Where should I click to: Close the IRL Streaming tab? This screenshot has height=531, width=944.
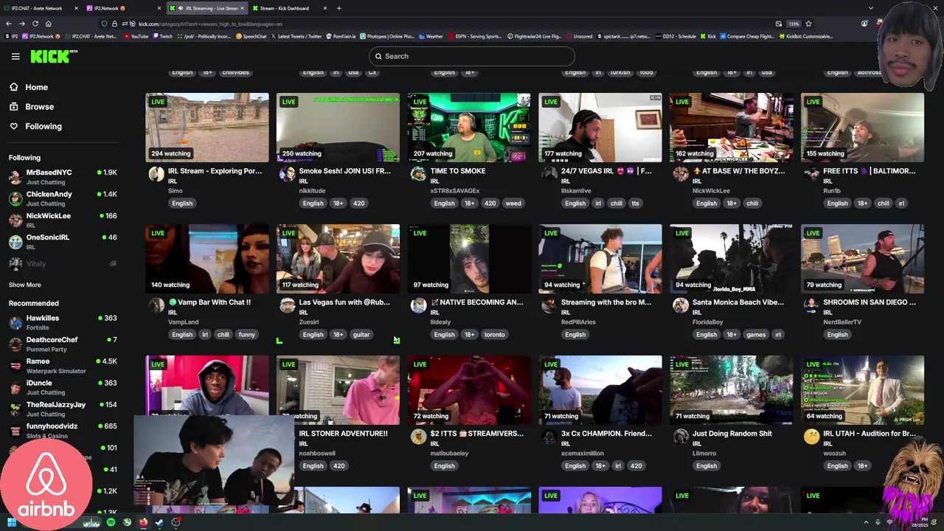click(x=242, y=8)
